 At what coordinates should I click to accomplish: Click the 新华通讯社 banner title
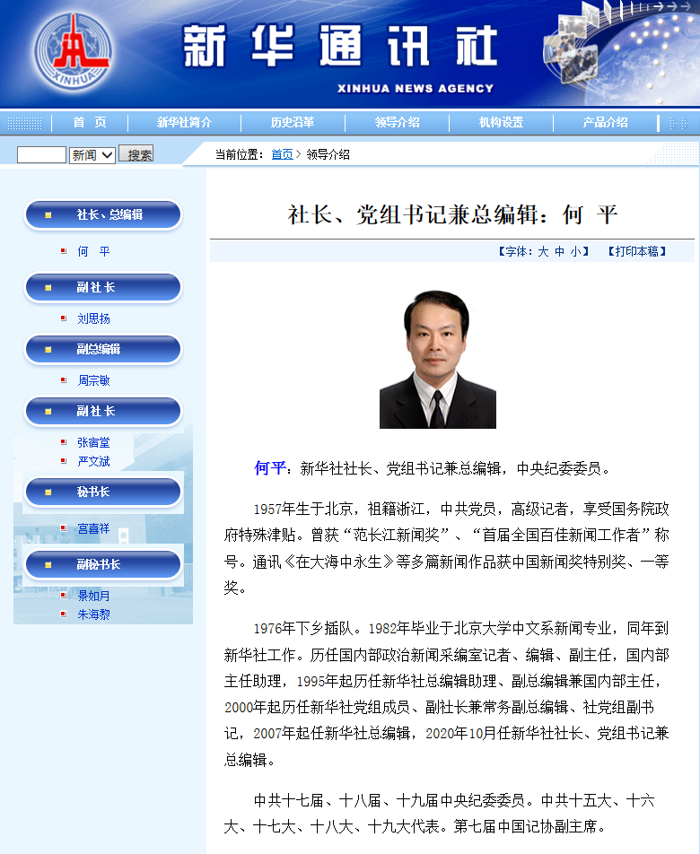point(340,46)
